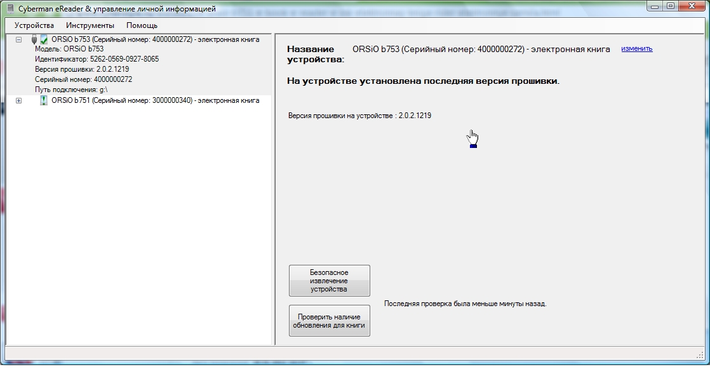This screenshot has width=710, height=381.
Task: Open the Помощь menu
Action: point(142,25)
